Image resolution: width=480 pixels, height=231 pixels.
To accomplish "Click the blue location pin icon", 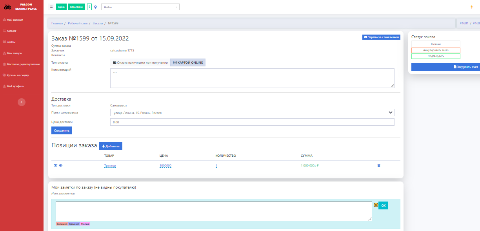I will pyautogui.click(x=95, y=7).
